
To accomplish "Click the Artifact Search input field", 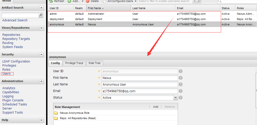I will pos(20,15).
